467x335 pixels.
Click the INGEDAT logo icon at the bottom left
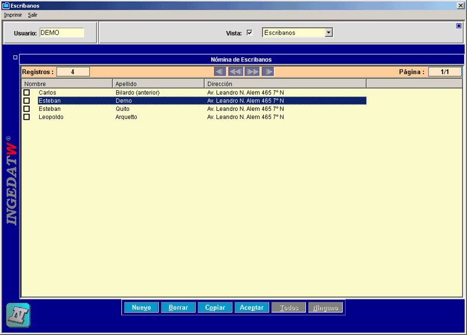pyautogui.click(x=18, y=315)
